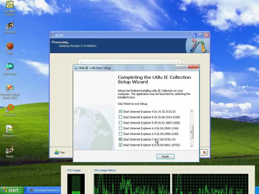
Task: Select Microsoft Visual Studio 2008 shortcut
Action: [x=10, y=92]
